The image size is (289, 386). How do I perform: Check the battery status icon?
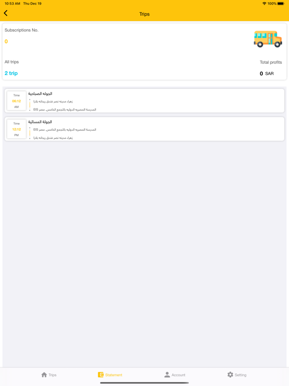tap(281, 4)
